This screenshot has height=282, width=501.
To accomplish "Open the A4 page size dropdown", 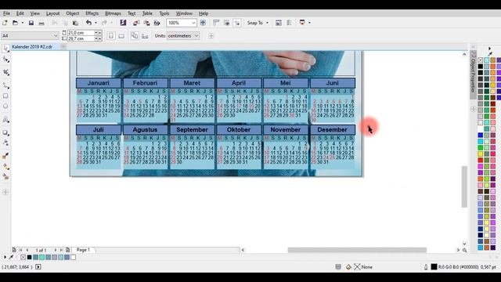I will (x=56, y=36).
